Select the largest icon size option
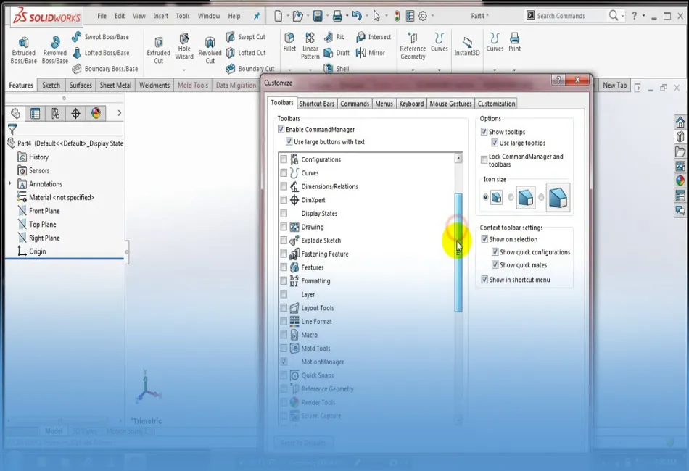The height and width of the screenshot is (471, 689). tap(558, 198)
